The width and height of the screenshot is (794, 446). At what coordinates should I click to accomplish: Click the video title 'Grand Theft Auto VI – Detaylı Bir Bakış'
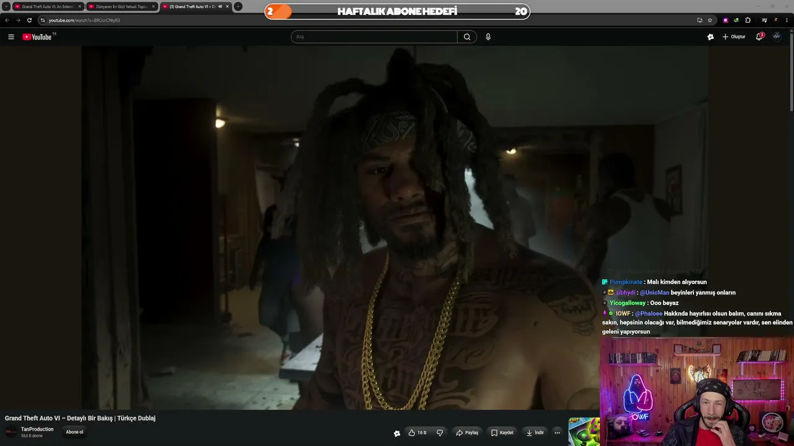pos(80,418)
